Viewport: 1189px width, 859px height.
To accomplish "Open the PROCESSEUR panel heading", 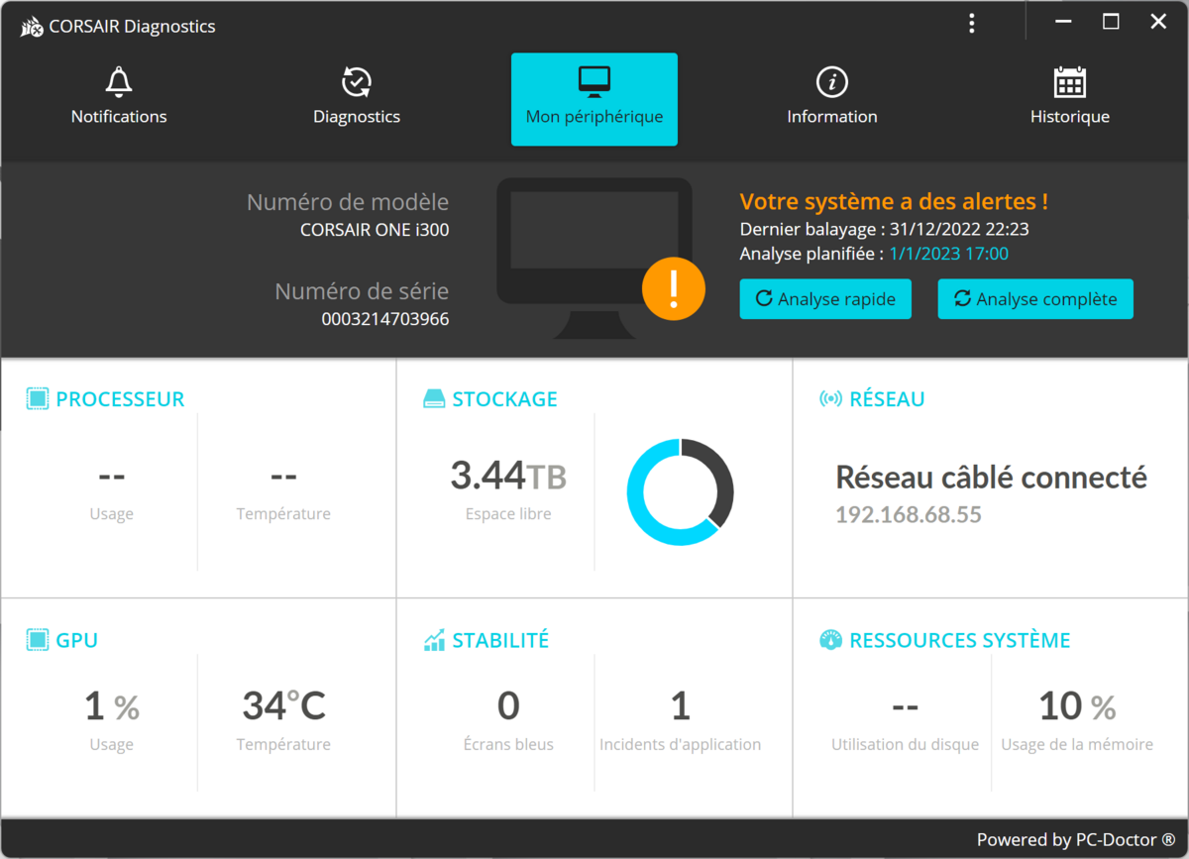I will (120, 399).
